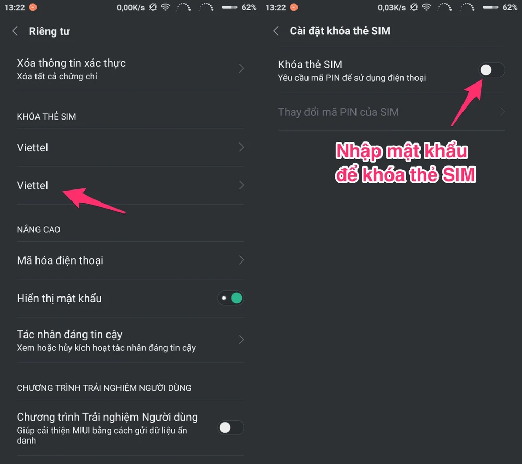Tap Thay đổi mã PIN của SIM

coord(338,112)
